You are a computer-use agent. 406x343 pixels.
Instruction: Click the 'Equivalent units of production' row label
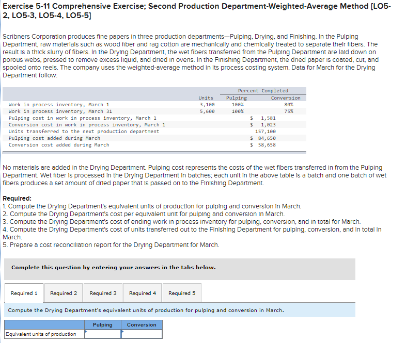click(44, 334)
